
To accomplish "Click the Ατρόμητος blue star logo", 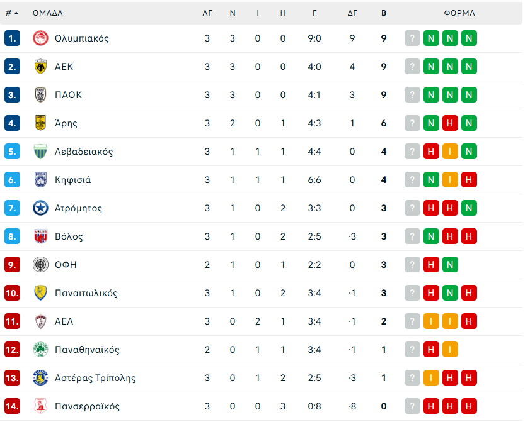I will [x=40, y=208].
